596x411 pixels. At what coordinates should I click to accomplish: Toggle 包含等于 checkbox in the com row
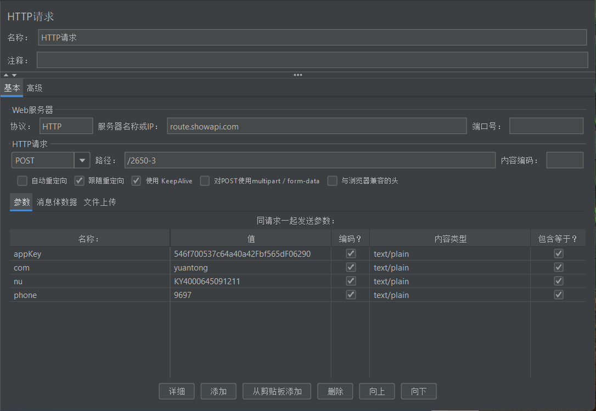point(559,267)
